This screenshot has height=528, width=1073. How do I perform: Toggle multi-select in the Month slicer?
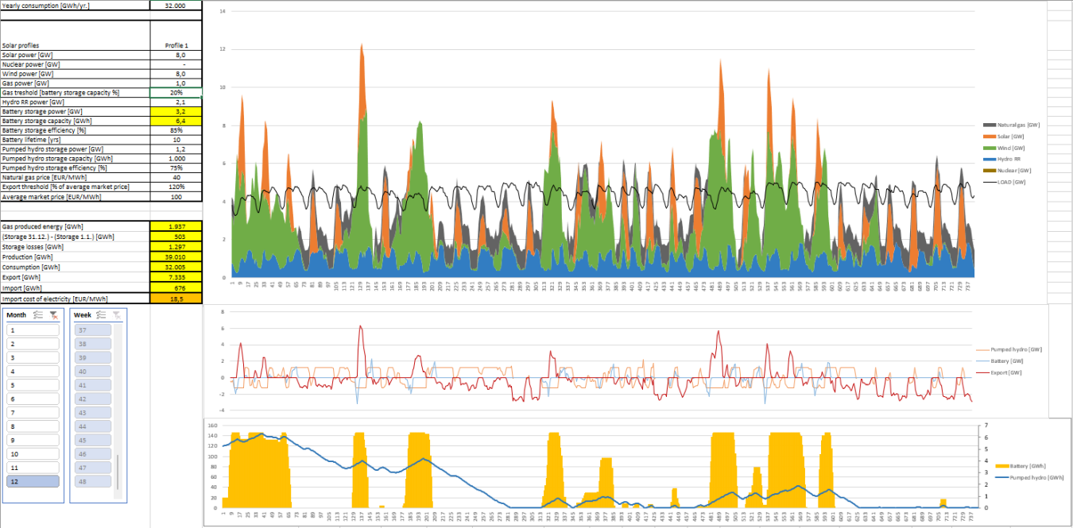(38, 315)
